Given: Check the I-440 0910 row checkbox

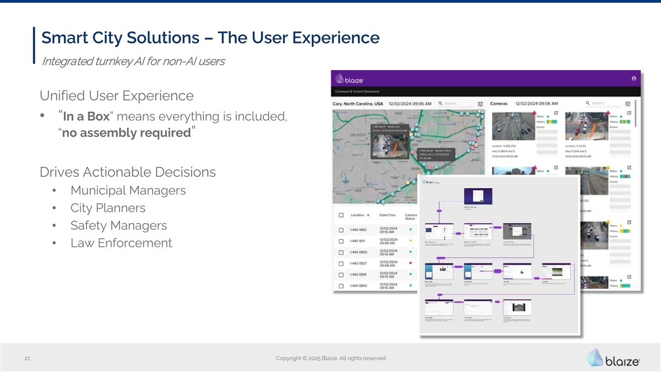Looking at the screenshot, I should tap(342, 274).
